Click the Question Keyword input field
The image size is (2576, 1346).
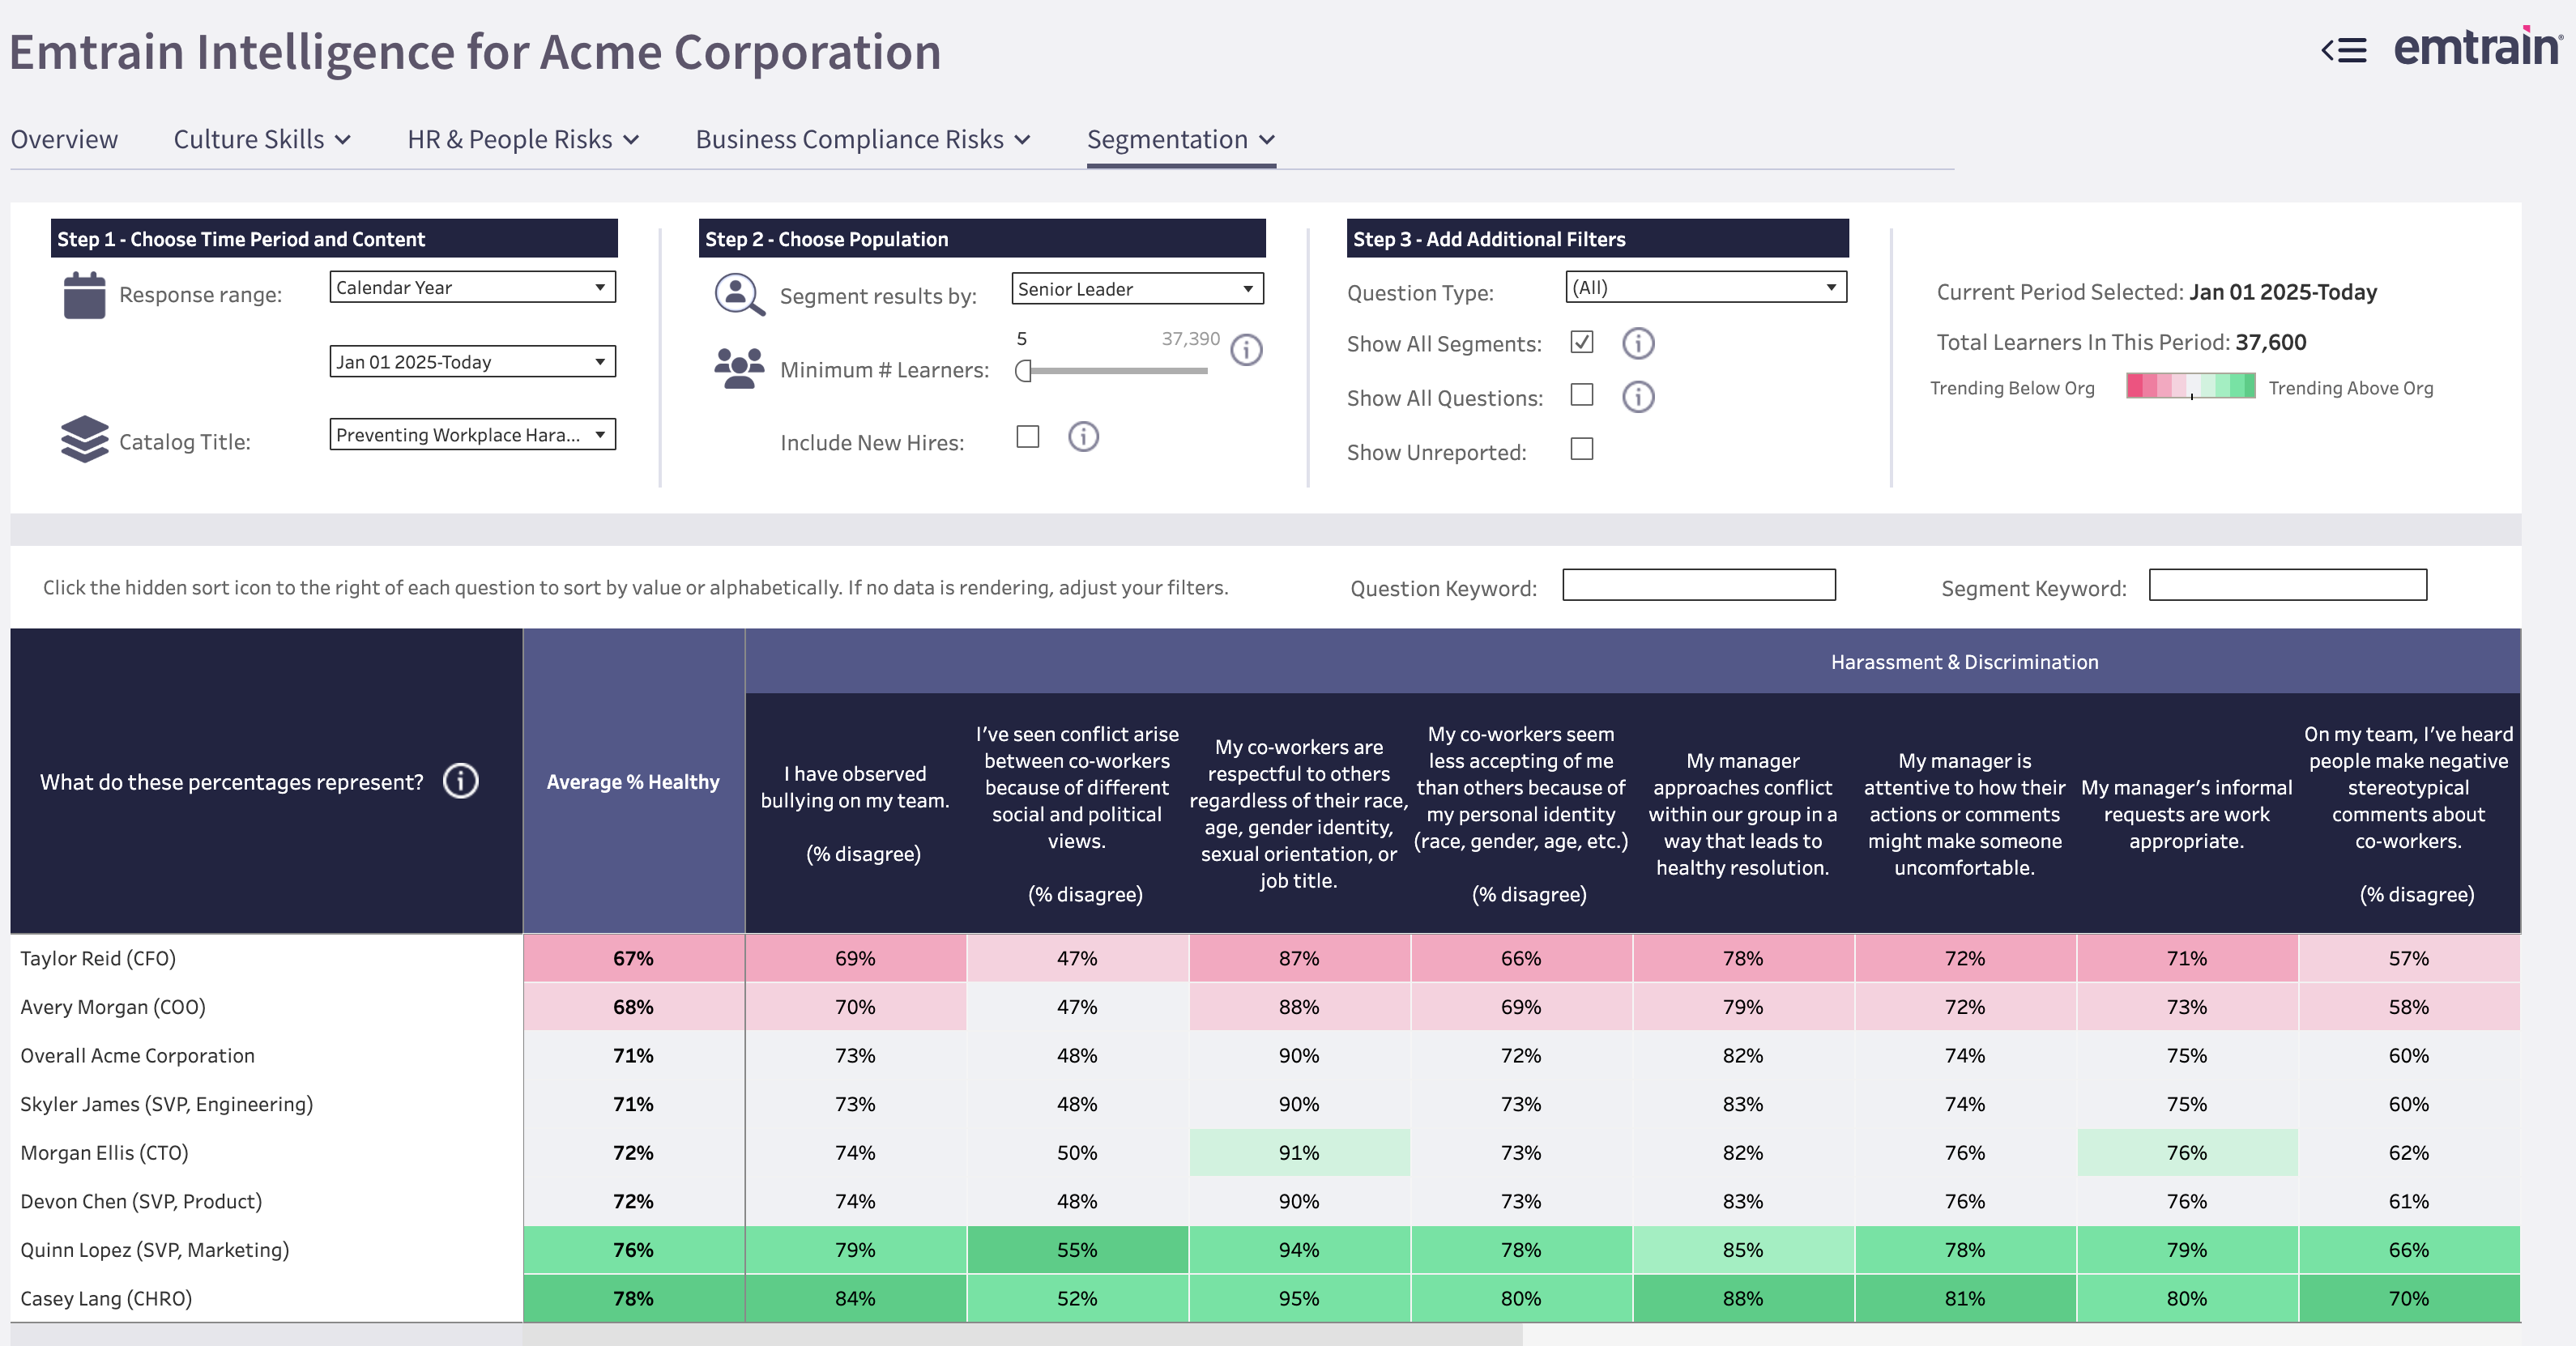pyautogui.click(x=1698, y=585)
